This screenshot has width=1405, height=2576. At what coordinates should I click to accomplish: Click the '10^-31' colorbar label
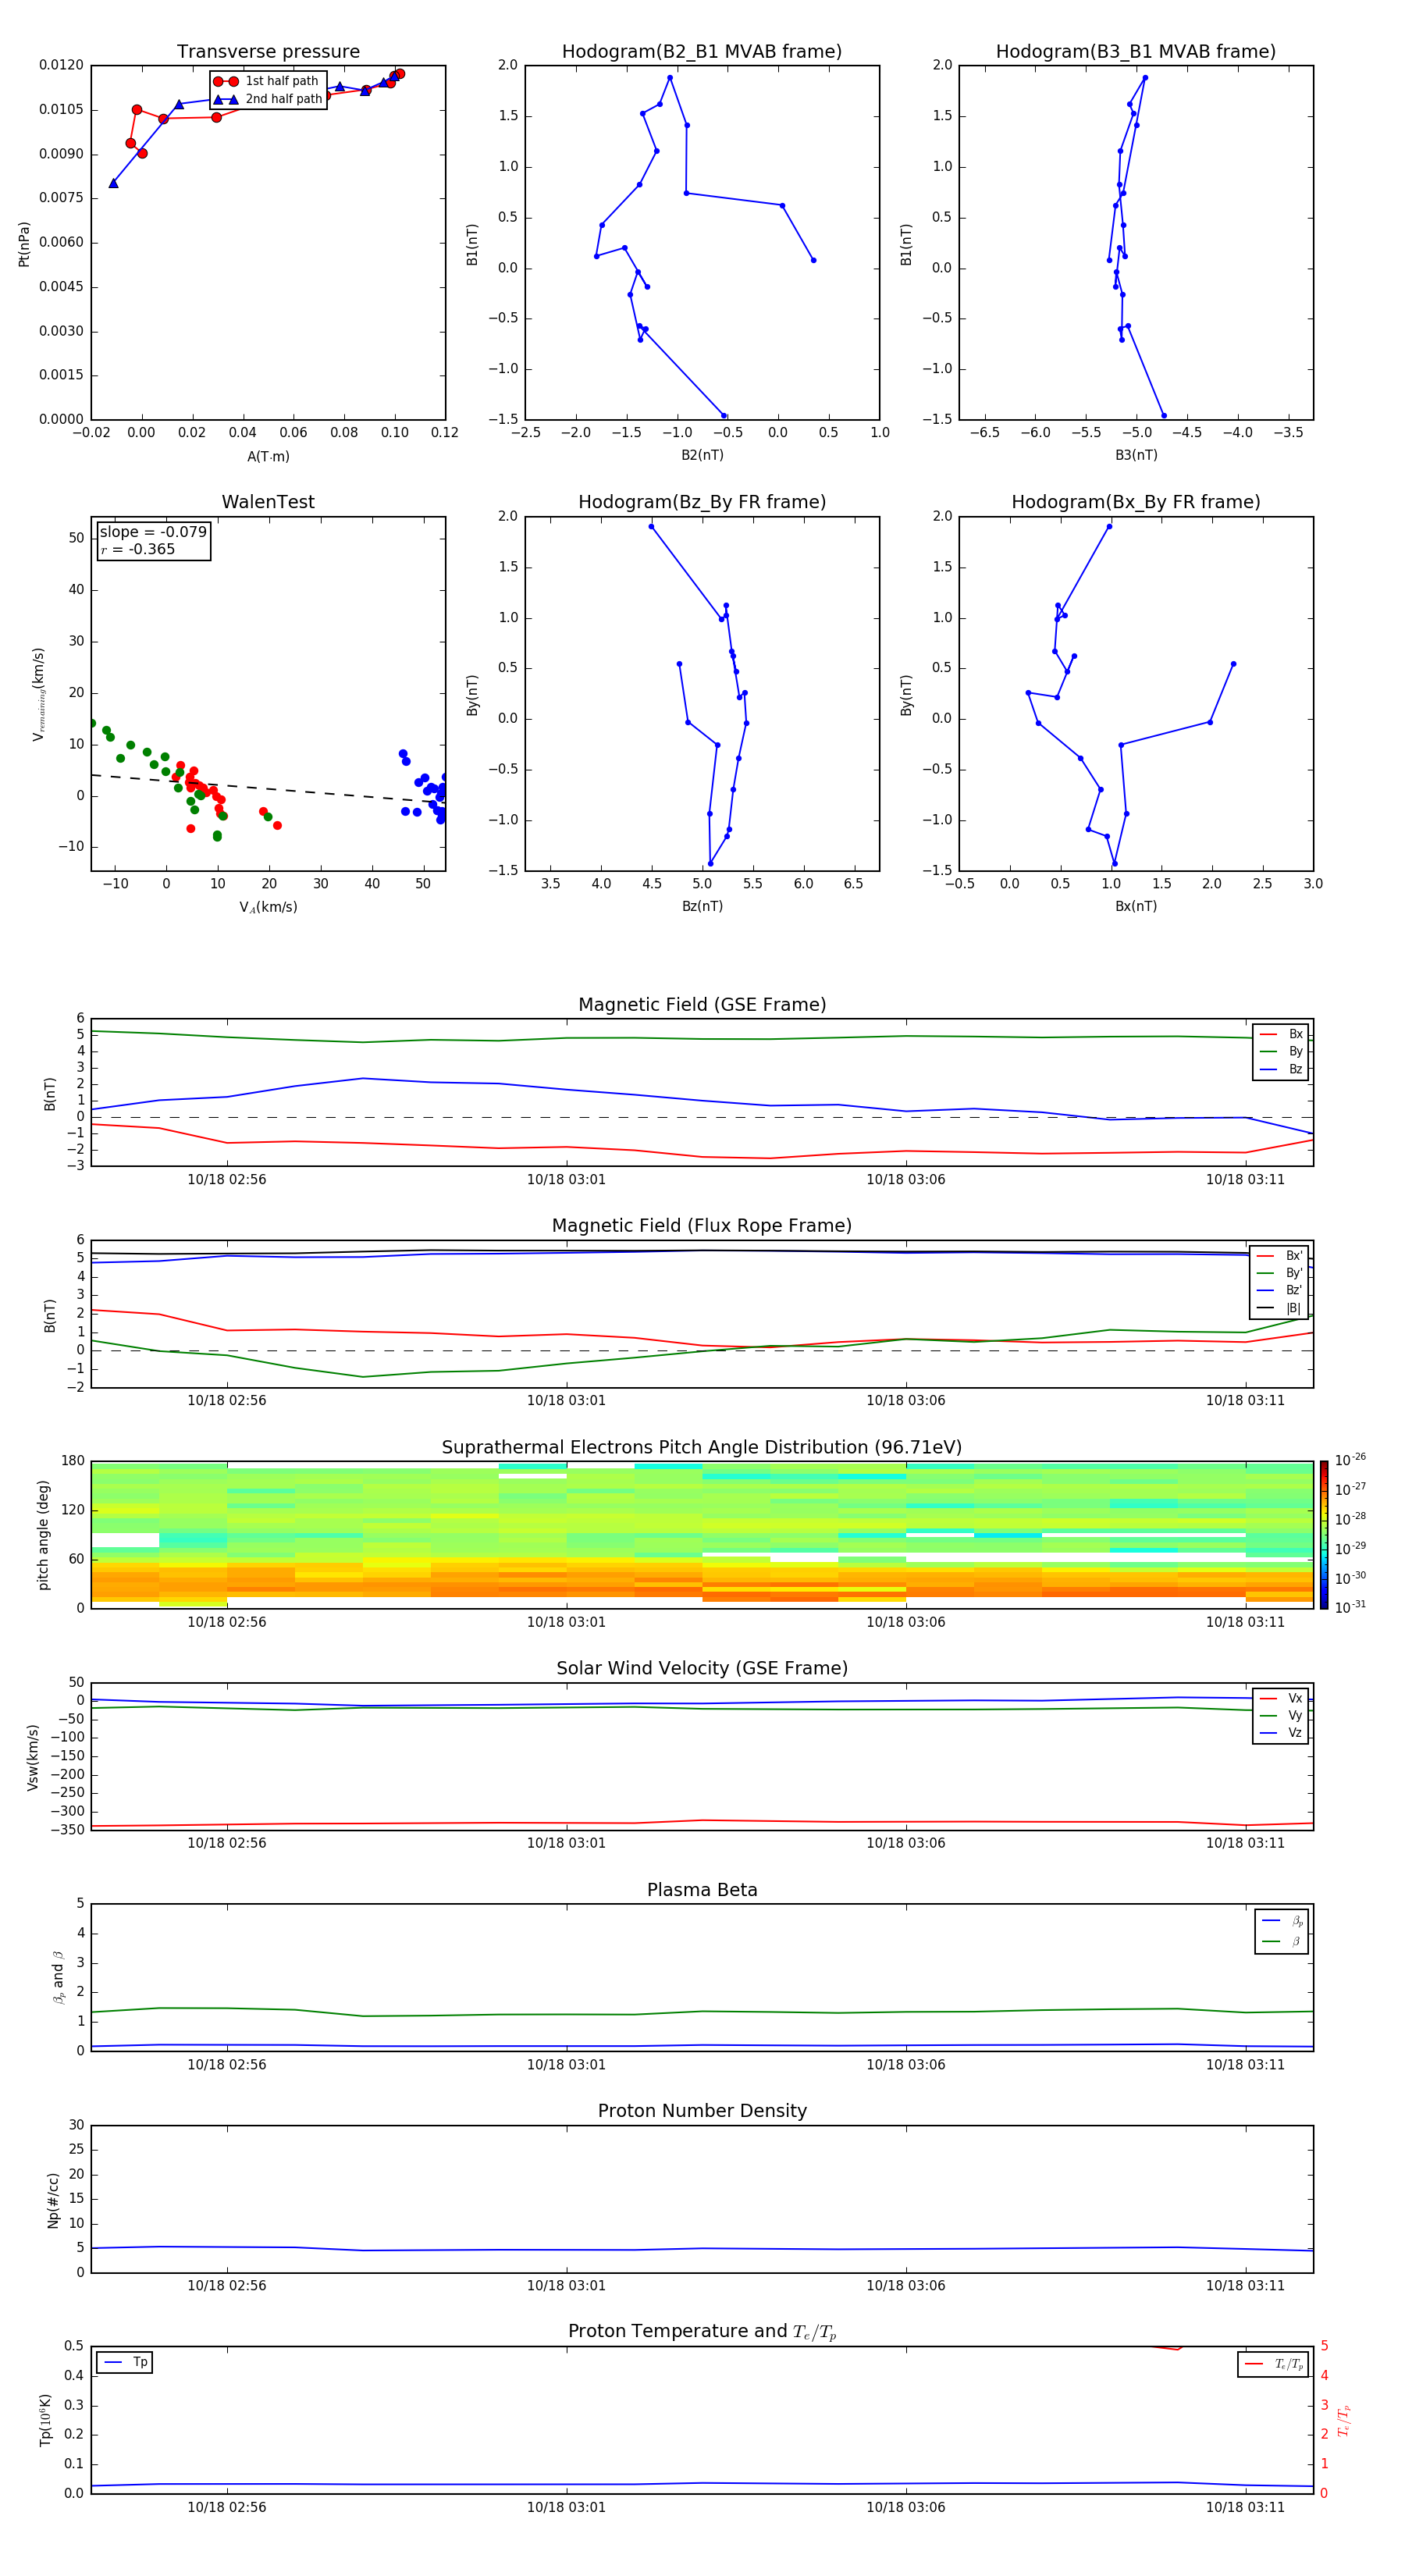[1350, 1607]
